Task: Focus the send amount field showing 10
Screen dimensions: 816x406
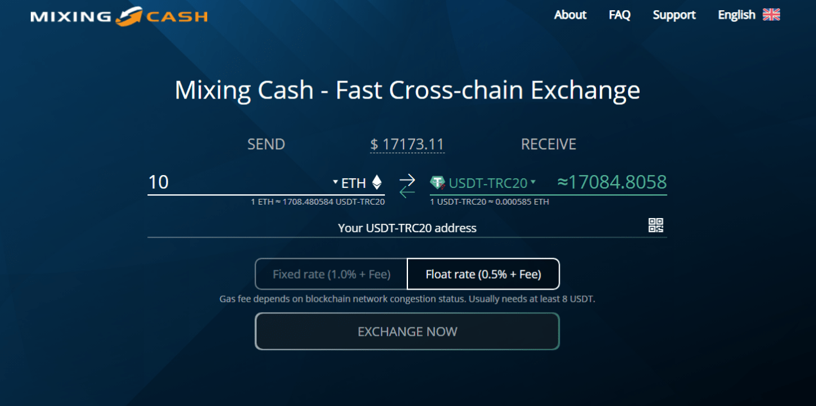Action: click(x=238, y=183)
